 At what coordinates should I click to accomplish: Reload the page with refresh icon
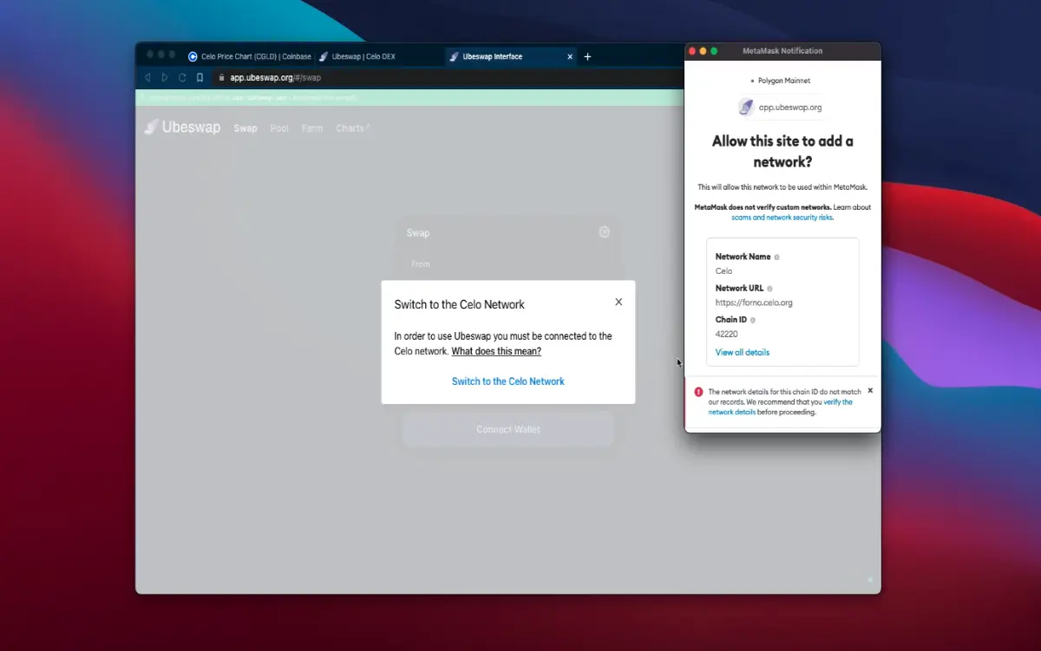182,77
